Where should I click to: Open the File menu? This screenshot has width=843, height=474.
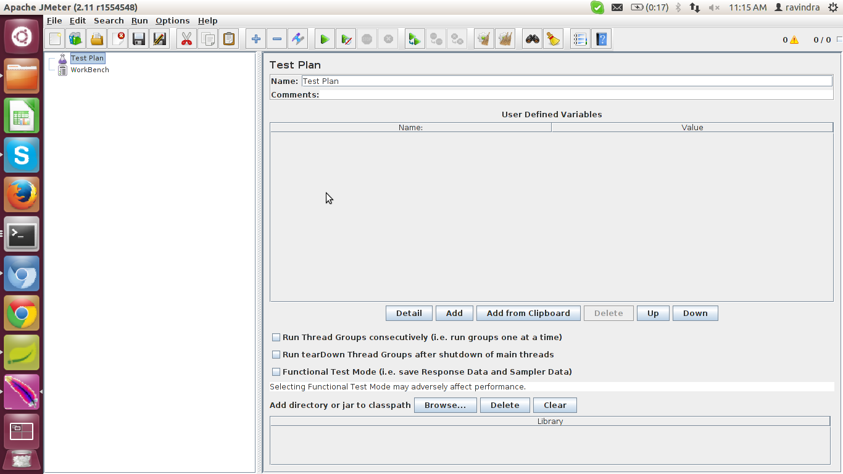pos(54,20)
